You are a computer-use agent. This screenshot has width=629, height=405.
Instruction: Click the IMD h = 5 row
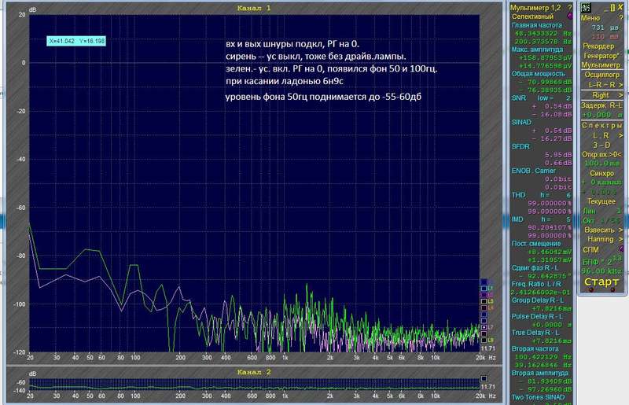(x=542, y=219)
